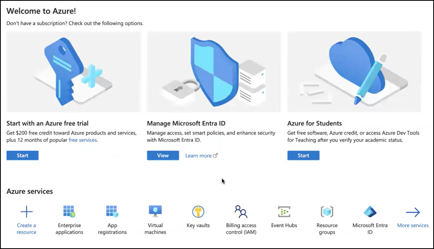
Task: Follow the free services link
Action: coord(83,140)
